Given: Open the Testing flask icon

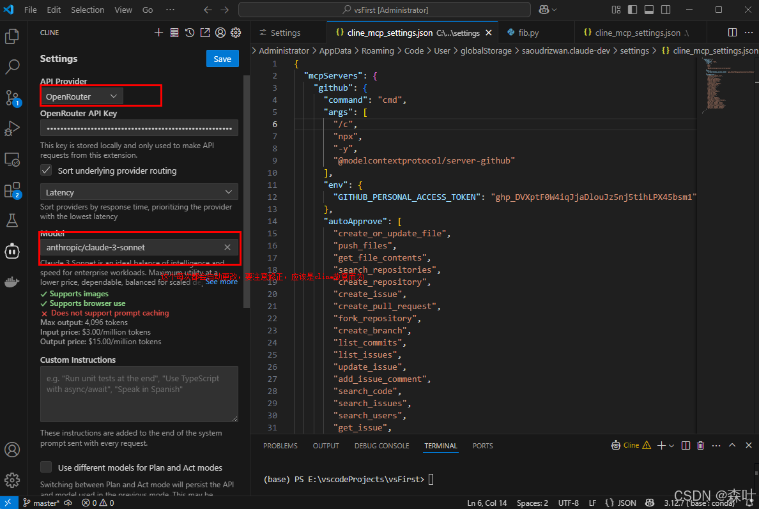Looking at the screenshot, I should (x=12, y=220).
